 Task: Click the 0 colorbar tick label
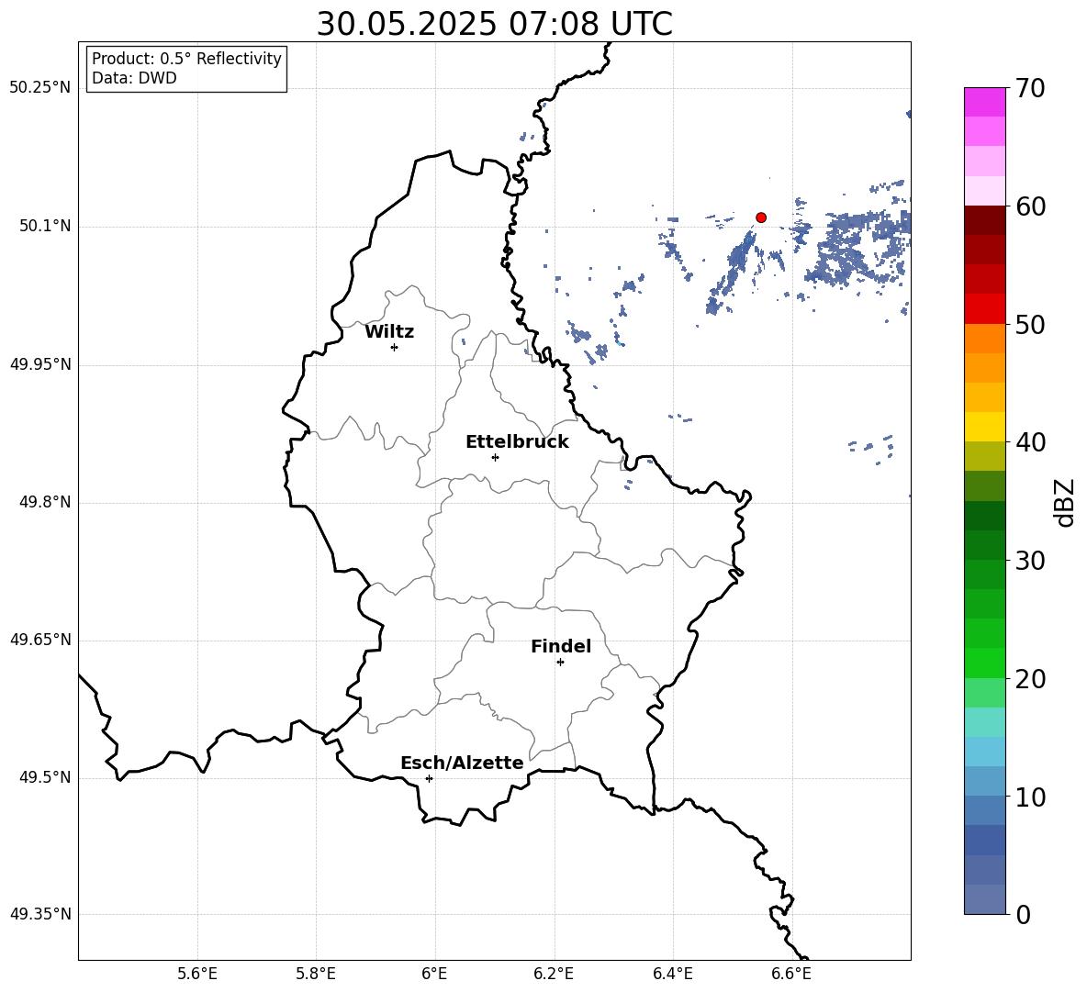(x=1024, y=914)
